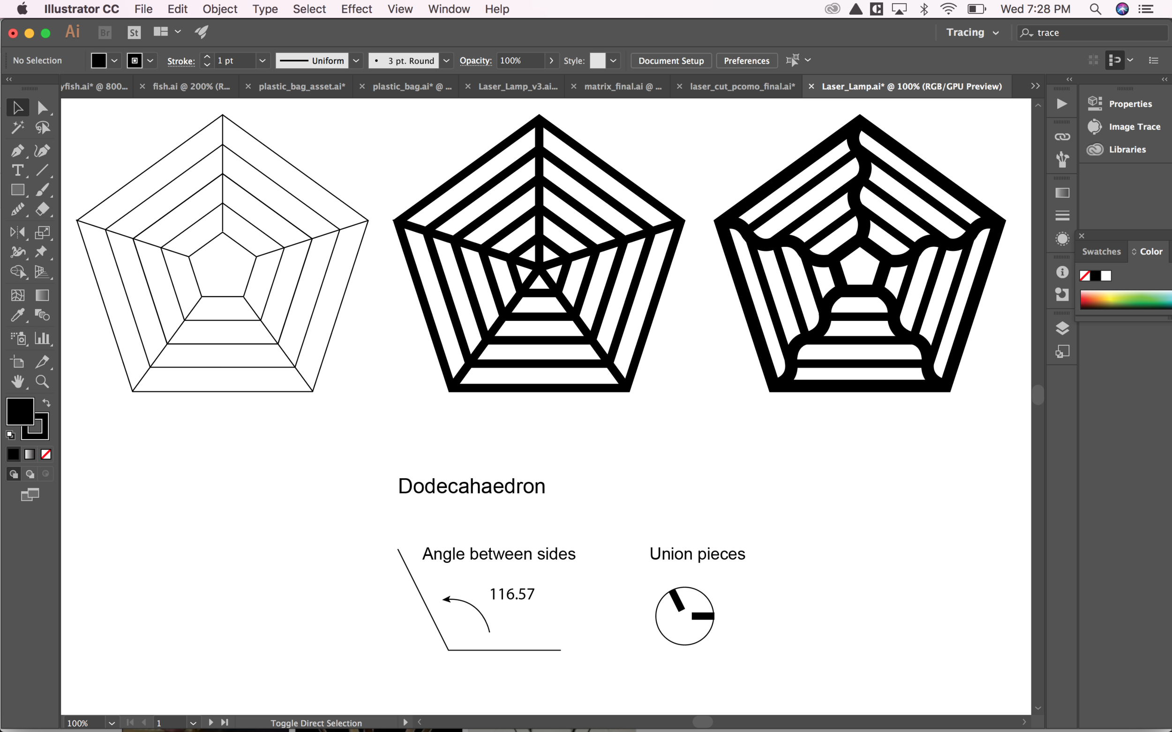Enable Draw Behind mode
Image resolution: width=1172 pixels, height=732 pixels.
tap(30, 474)
